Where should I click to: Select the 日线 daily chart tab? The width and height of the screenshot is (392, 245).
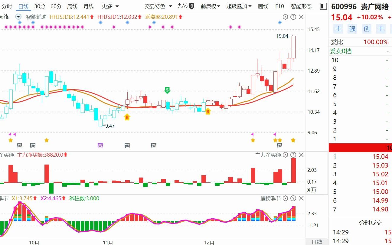[23, 6]
